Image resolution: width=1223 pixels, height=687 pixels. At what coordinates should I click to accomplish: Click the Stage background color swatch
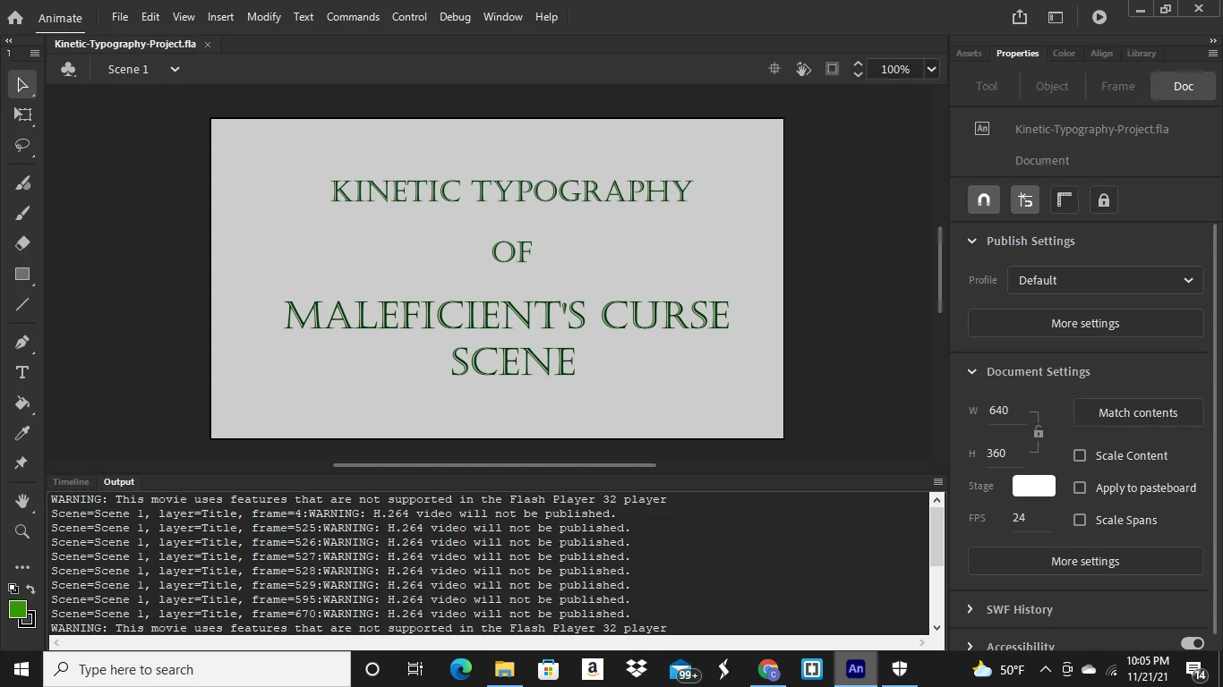pyautogui.click(x=1033, y=486)
